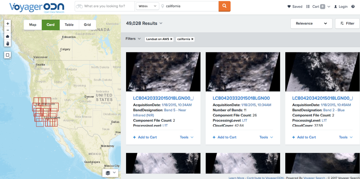Open the help question mark icon

click(353, 7)
